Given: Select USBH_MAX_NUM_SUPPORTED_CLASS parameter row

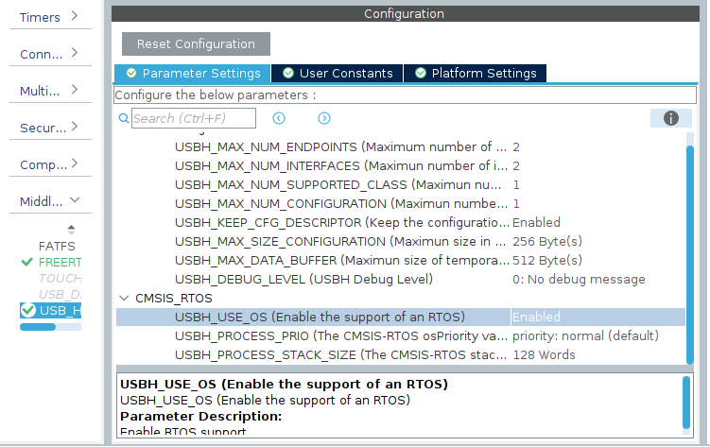Looking at the screenshot, I should coord(400,185).
